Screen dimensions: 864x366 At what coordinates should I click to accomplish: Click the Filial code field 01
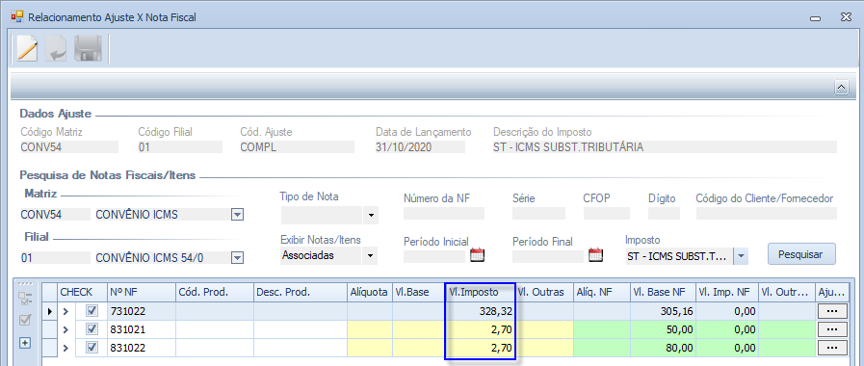click(x=55, y=257)
